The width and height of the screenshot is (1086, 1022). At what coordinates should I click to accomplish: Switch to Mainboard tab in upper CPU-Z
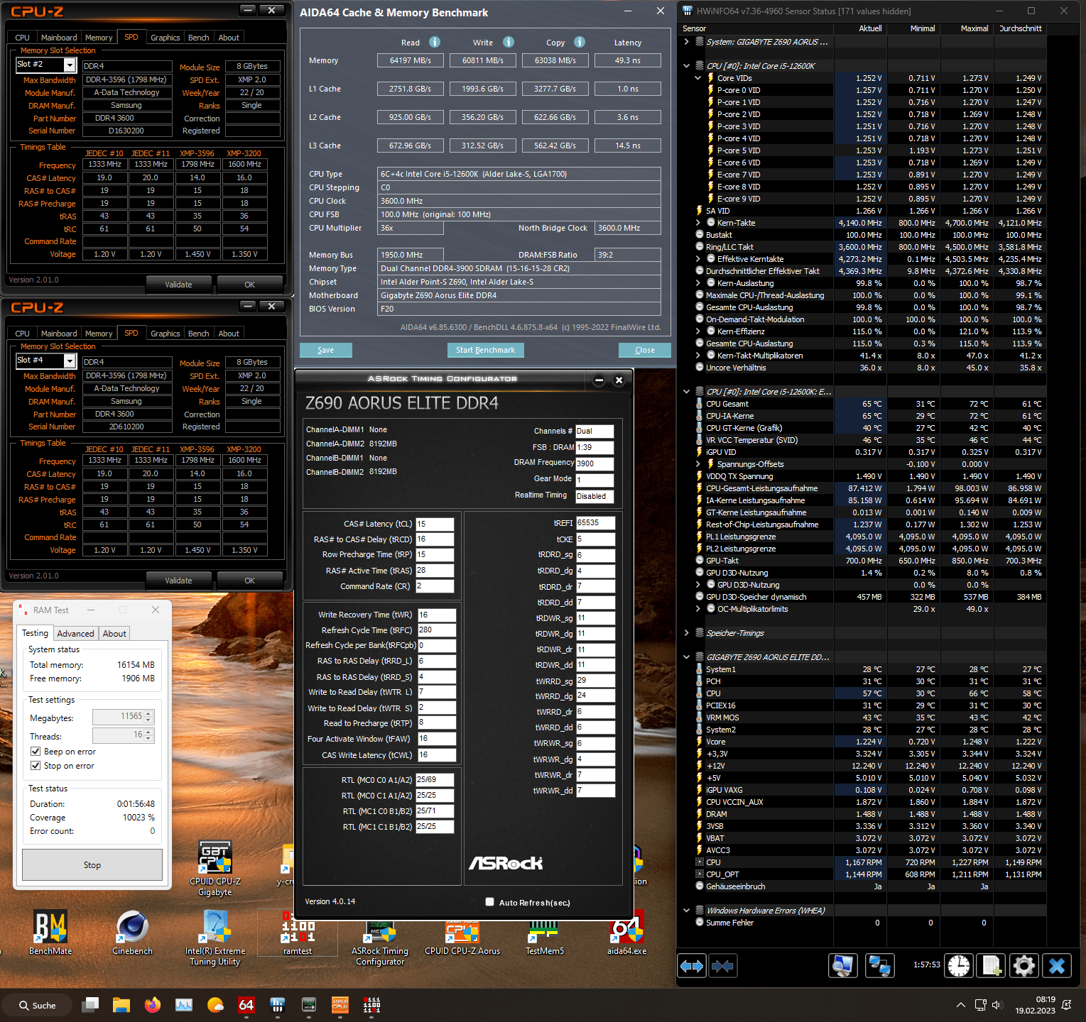coord(59,38)
